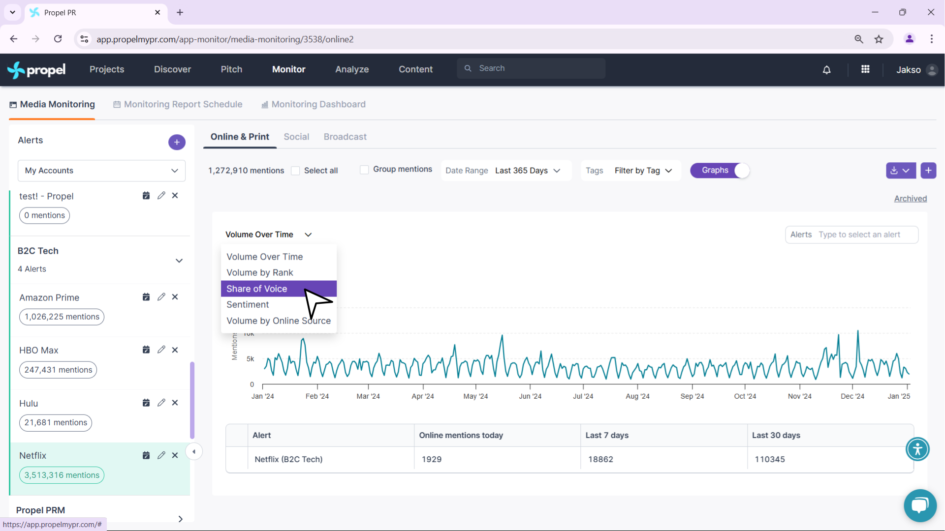
Task: Click the 3,513,316 mentions badge
Action: click(62, 475)
